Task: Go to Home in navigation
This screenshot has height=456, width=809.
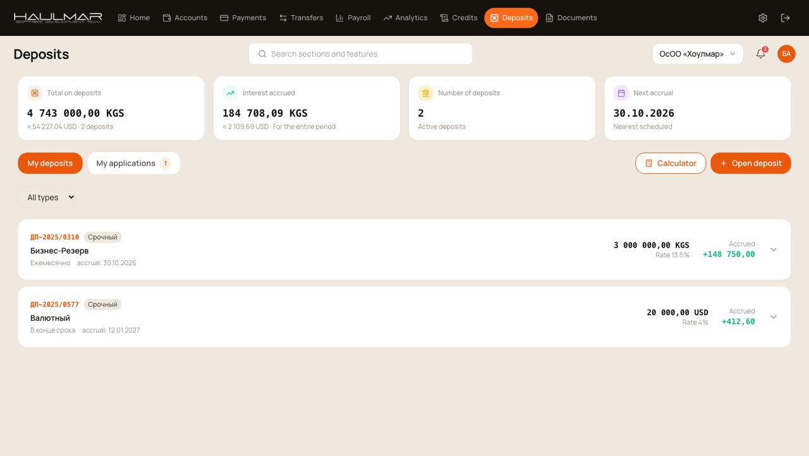Action: pos(134,18)
